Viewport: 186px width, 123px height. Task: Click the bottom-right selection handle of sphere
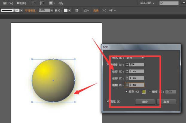(75, 102)
